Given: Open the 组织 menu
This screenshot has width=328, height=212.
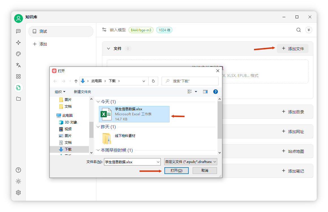Looking at the screenshot, I should pyautogui.click(x=60, y=92).
